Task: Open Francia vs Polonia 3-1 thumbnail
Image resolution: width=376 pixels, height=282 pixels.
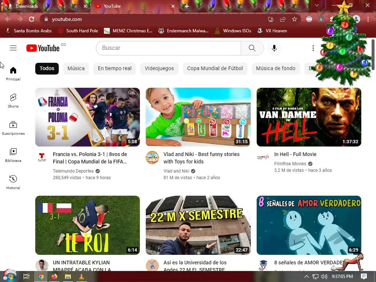Action: pyautogui.click(x=87, y=117)
